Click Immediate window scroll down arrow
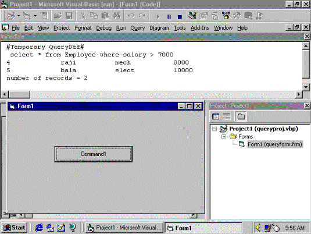 (x=306, y=87)
